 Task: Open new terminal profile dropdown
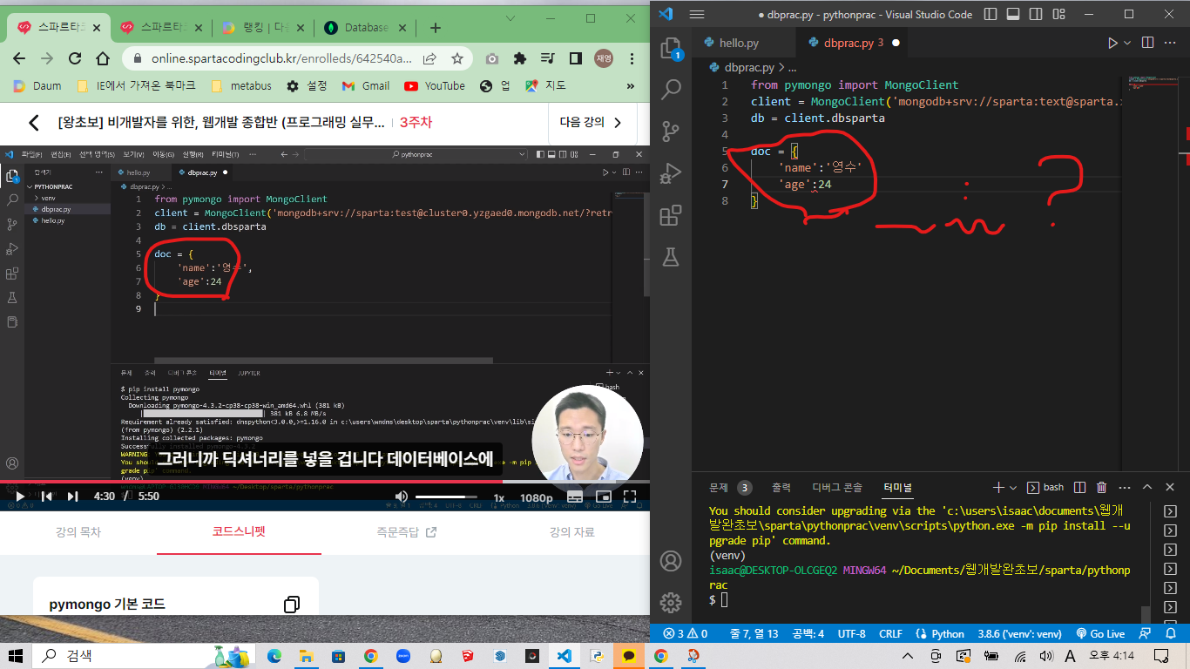coord(1012,488)
